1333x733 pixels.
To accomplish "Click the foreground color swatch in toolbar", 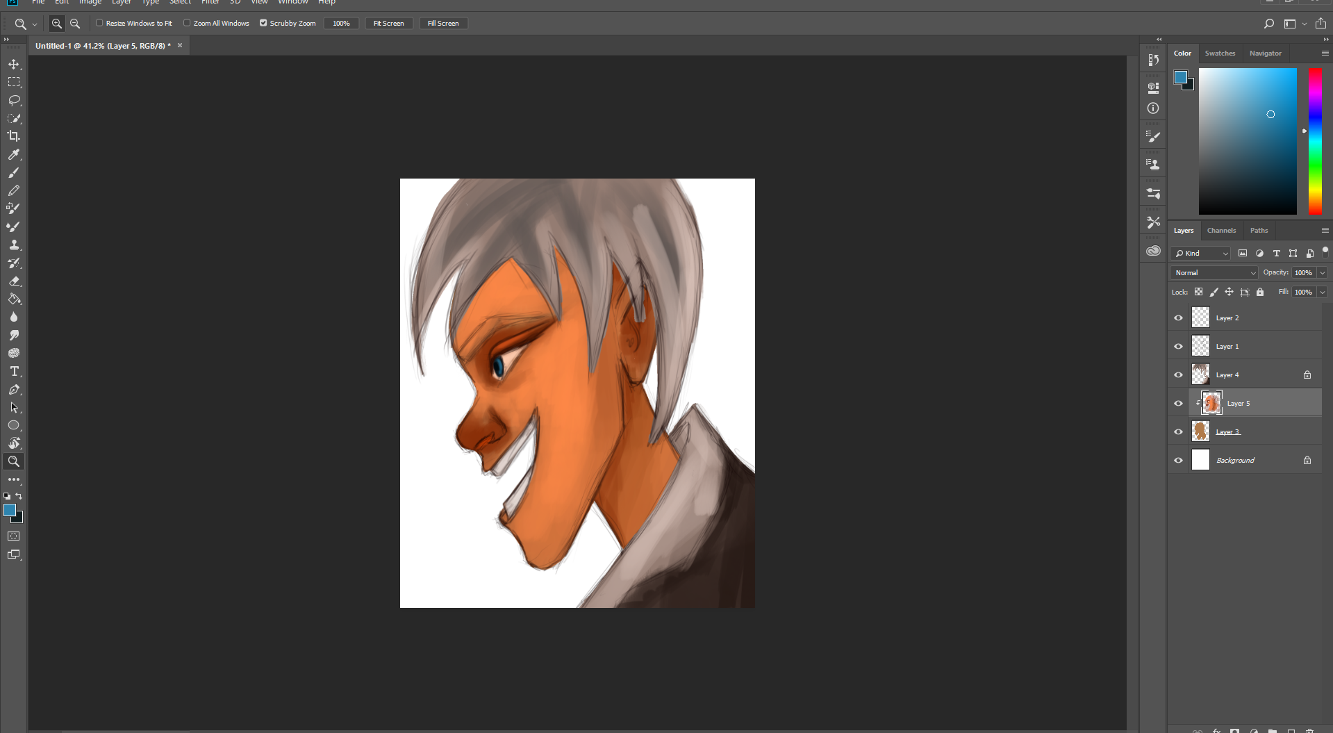I will [x=10, y=510].
